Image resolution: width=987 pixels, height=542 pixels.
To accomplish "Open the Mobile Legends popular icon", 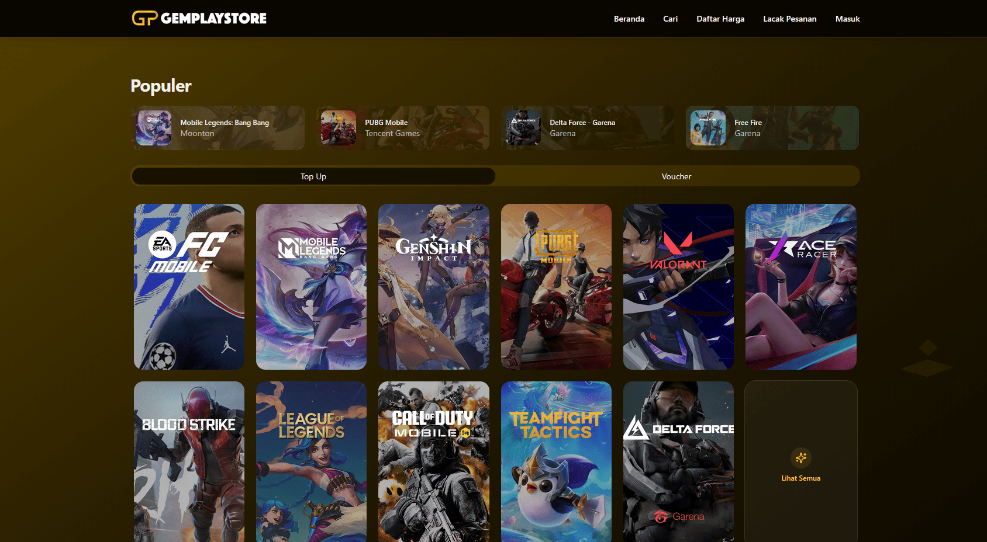I will point(154,128).
